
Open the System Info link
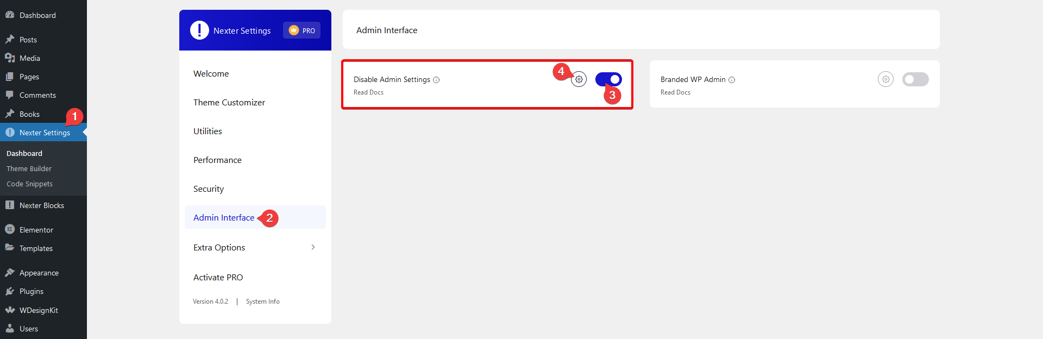click(263, 302)
